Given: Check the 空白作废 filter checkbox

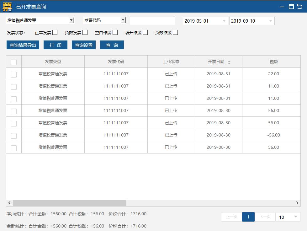Looking at the screenshot, I should click(x=115, y=32).
